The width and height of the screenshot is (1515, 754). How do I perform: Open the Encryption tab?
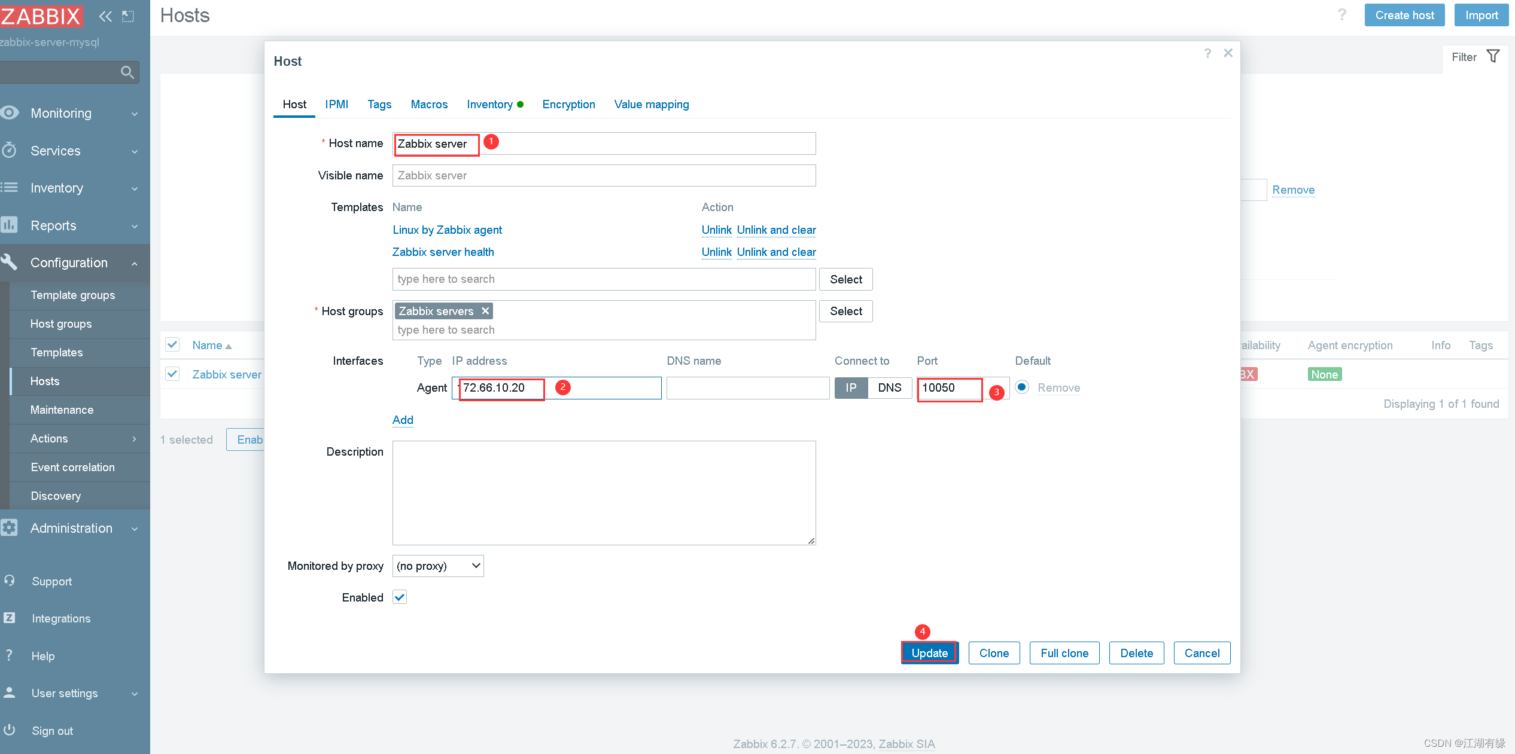point(568,104)
